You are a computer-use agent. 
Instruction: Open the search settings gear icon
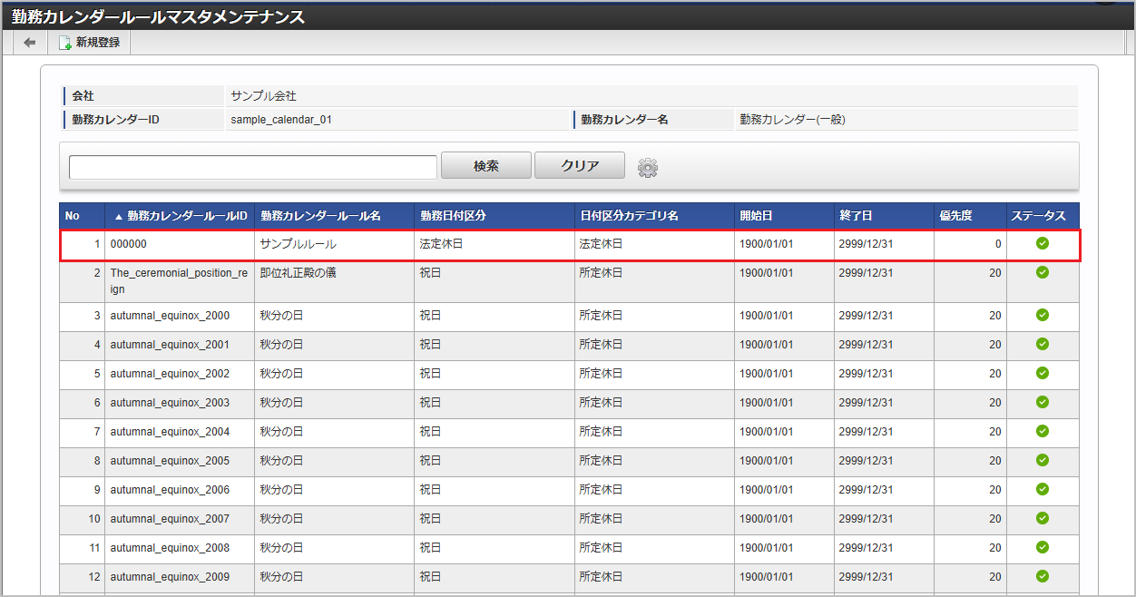(647, 167)
